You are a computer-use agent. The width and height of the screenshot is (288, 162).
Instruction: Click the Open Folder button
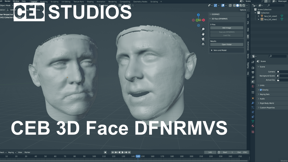point(227,44)
